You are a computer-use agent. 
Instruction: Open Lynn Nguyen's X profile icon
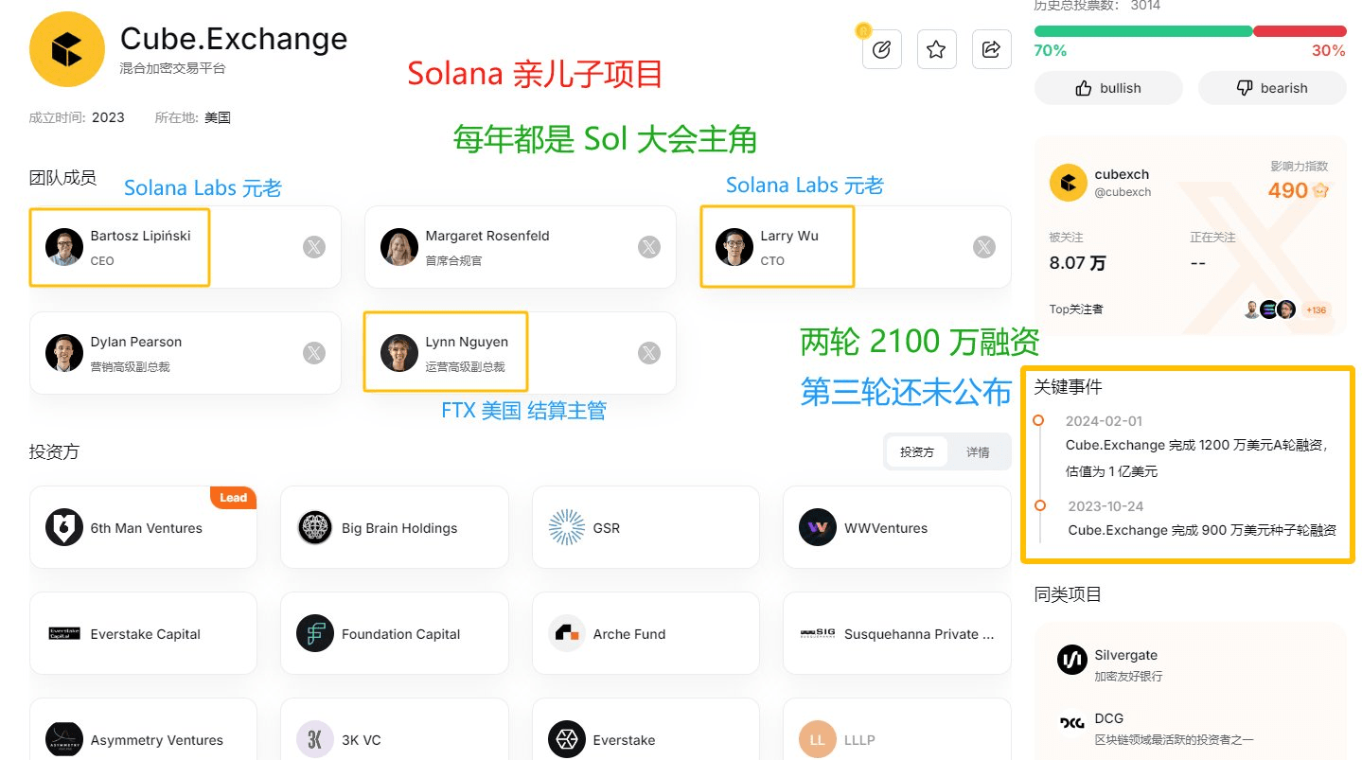(x=649, y=353)
